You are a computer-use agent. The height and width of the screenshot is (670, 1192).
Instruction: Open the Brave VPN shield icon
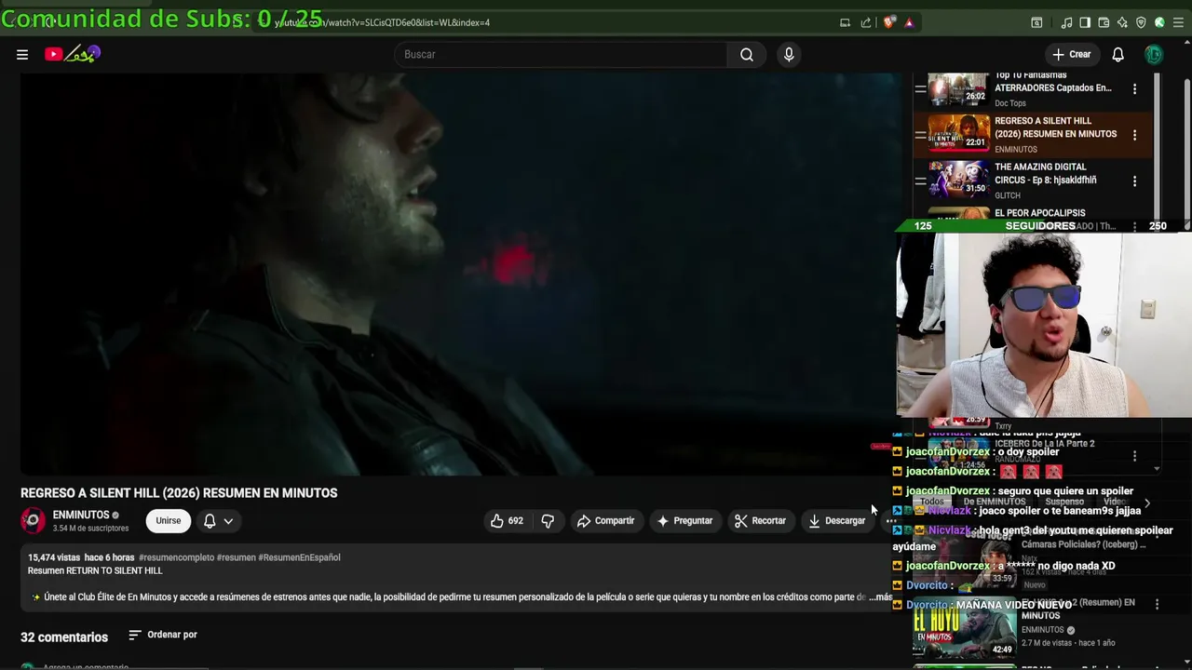coord(1141,22)
